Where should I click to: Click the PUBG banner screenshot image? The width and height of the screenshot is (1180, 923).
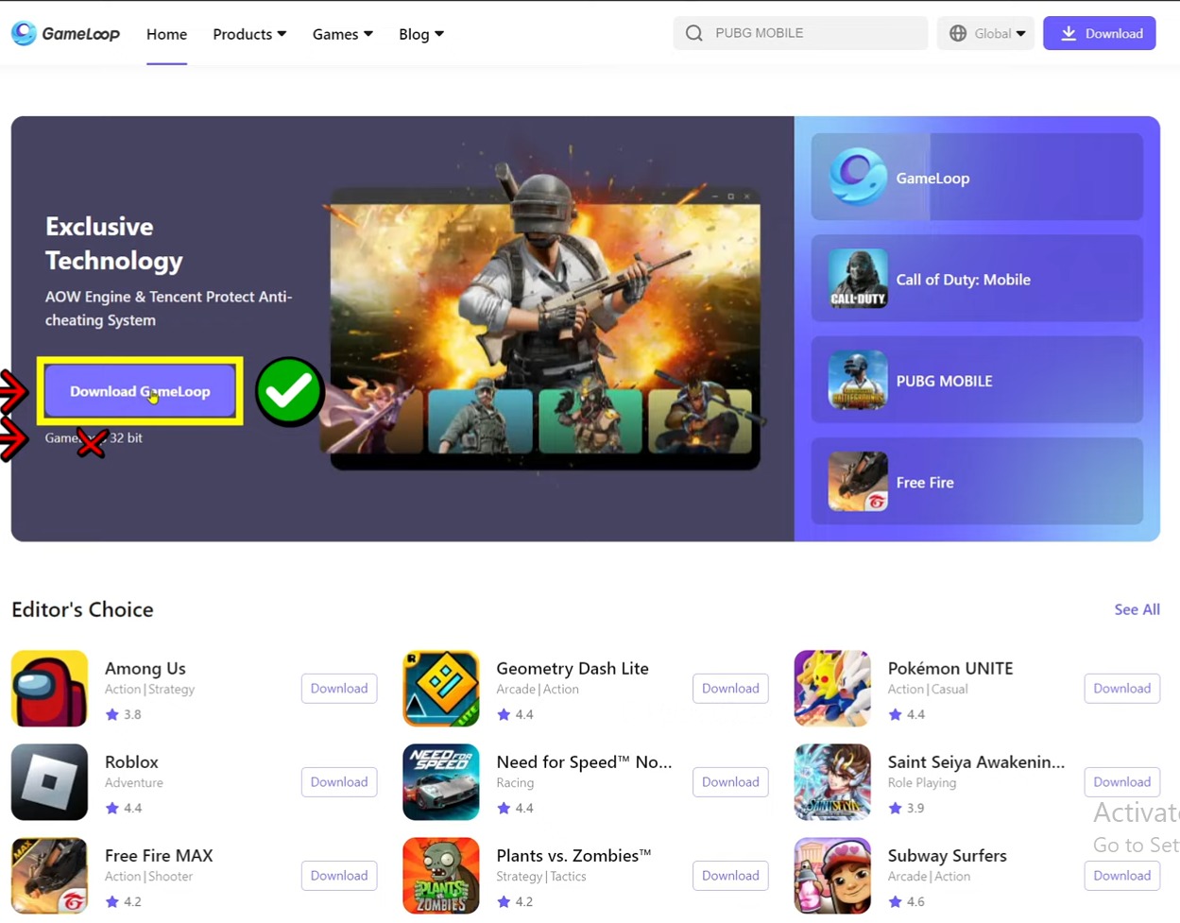[545, 328]
